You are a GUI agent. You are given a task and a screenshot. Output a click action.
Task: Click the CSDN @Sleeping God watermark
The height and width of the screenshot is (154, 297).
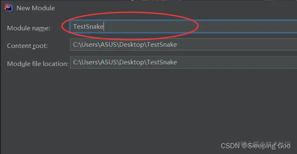click(256, 146)
